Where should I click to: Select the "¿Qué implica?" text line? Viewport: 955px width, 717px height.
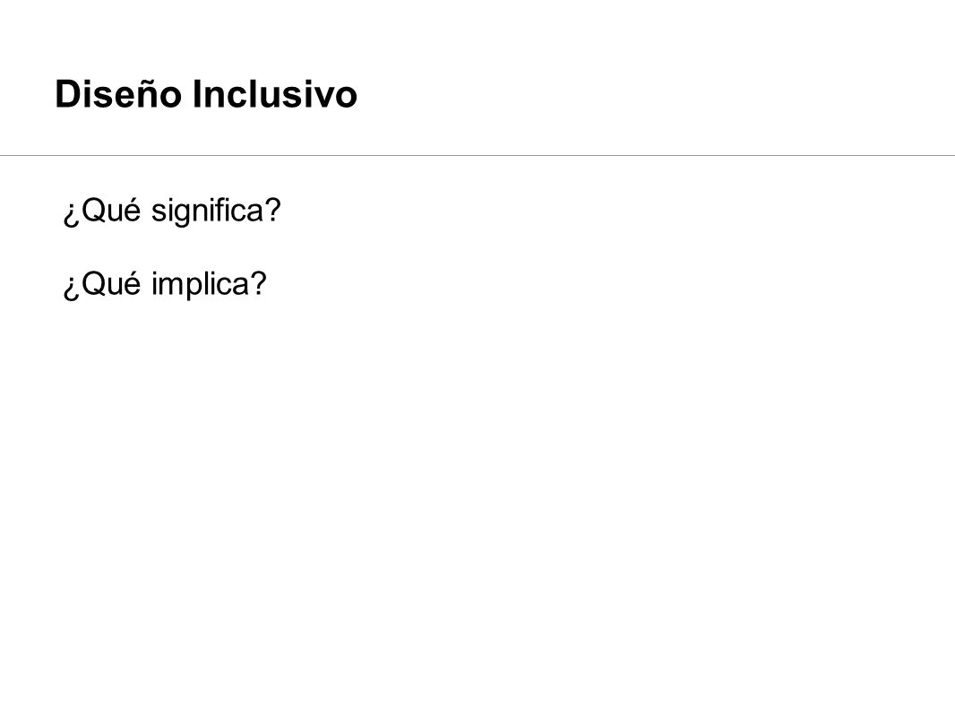tap(165, 284)
